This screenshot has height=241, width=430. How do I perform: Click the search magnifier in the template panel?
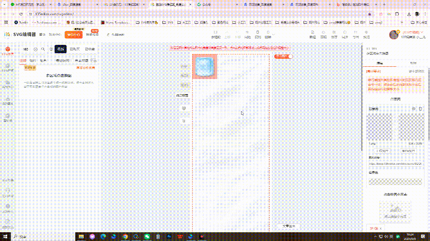(x=43, y=49)
